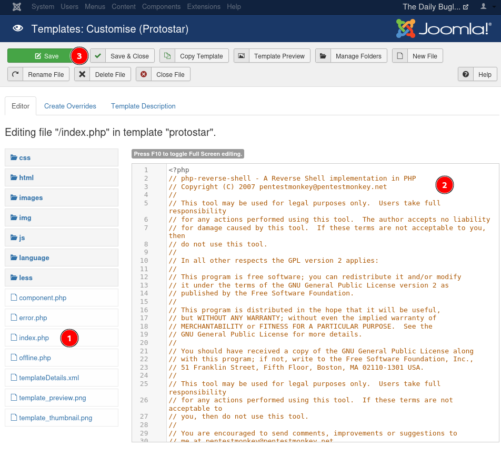Click the arrow icon on Rename File

click(x=15, y=74)
